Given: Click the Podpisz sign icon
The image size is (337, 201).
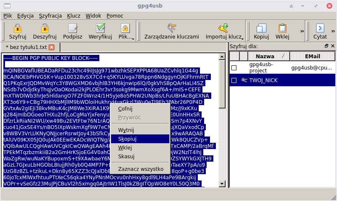Looking at the screenshot, I should [73, 28].
